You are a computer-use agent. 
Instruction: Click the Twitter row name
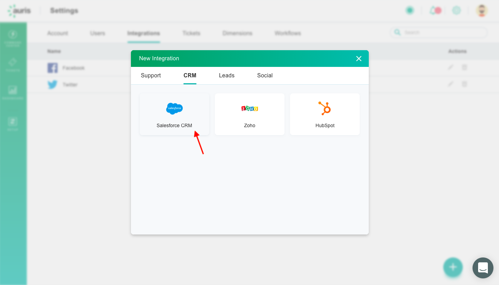pos(70,85)
